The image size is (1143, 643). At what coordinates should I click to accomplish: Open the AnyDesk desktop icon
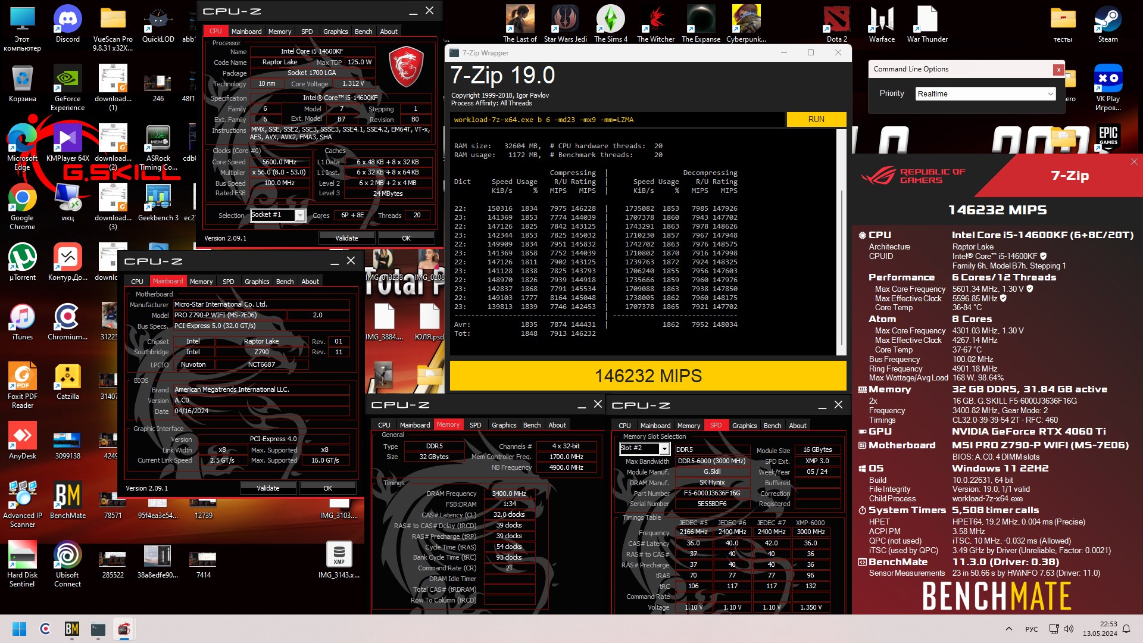[23, 441]
